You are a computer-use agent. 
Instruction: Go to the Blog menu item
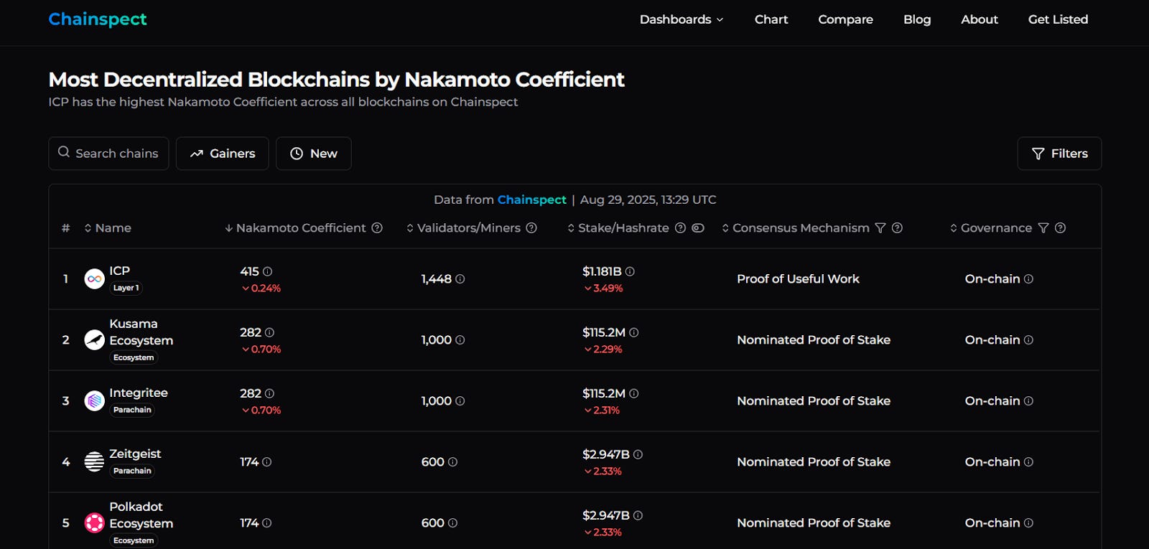coord(917,19)
